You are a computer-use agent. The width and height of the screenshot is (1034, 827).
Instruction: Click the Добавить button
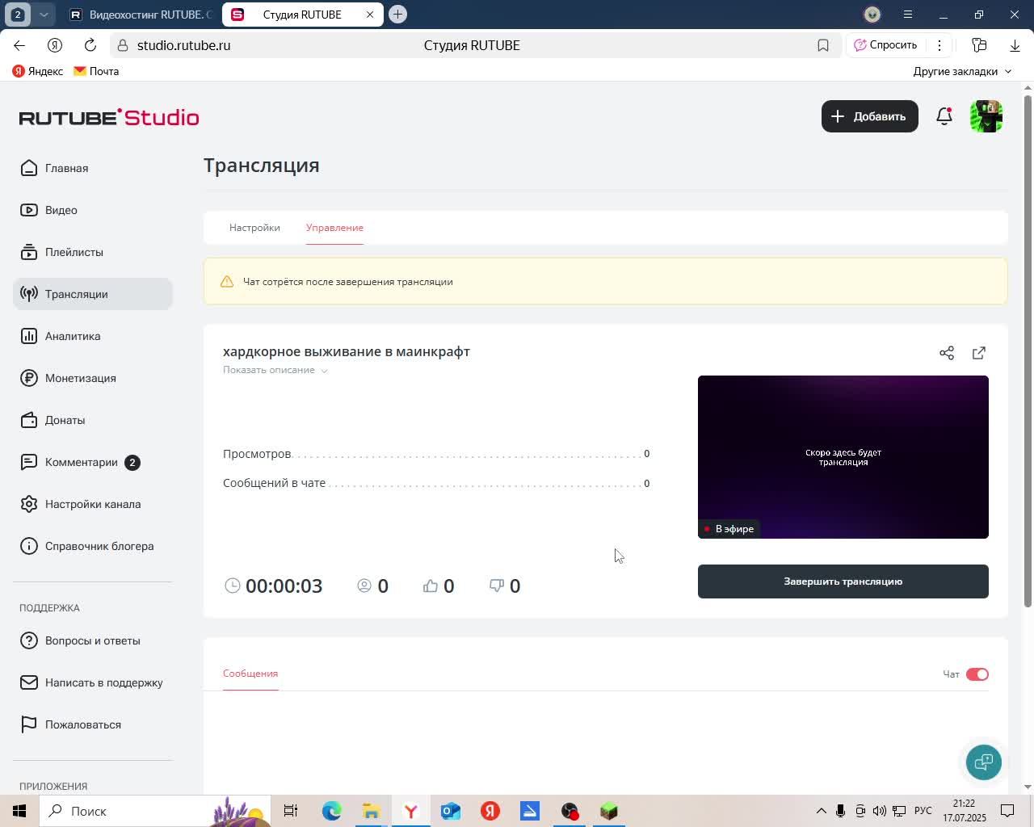coord(870,116)
